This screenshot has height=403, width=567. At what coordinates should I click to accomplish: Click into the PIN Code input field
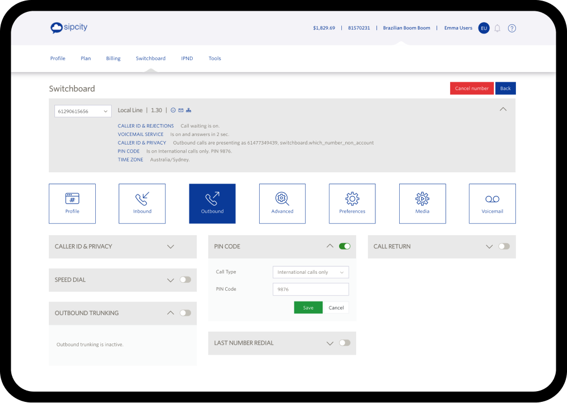point(311,290)
